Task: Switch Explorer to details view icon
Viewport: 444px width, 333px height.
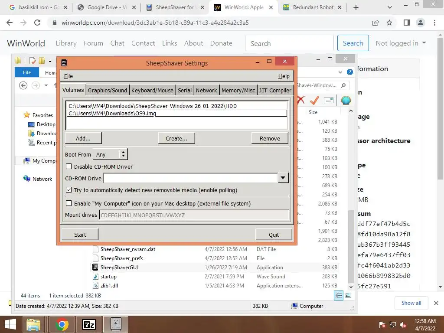Action: 339,295
